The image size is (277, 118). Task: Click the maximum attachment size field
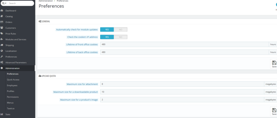tap(182, 84)
